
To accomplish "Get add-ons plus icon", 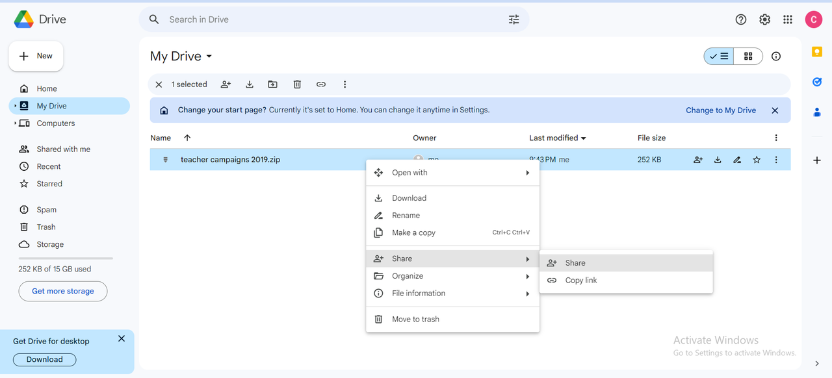I will 817,160.
